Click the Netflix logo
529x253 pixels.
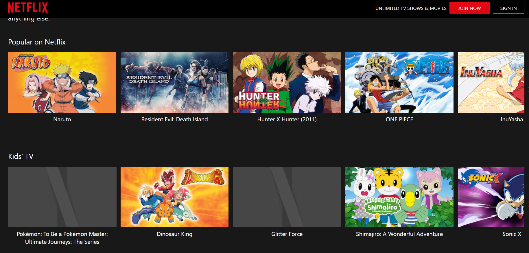[28, 8]
